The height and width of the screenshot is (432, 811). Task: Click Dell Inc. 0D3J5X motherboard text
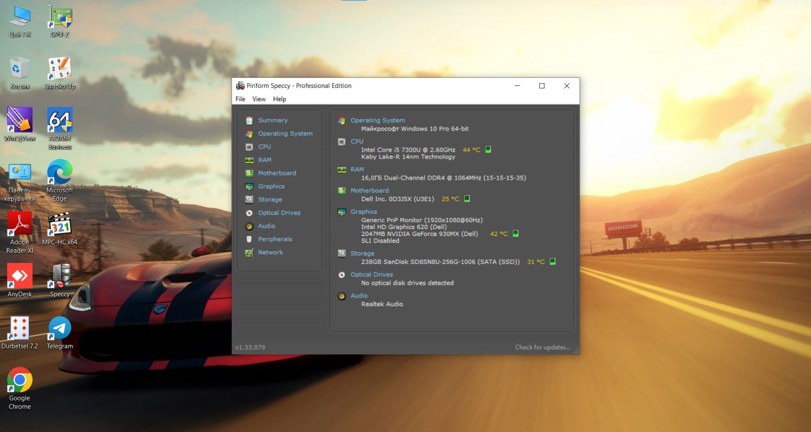click(x=397, y=199)
